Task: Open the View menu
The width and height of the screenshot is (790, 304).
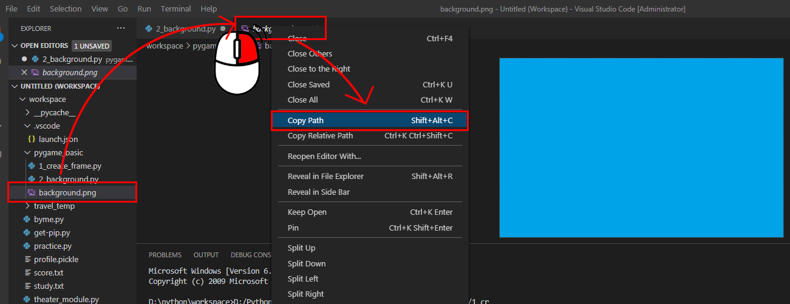Action: pos(99,8)
